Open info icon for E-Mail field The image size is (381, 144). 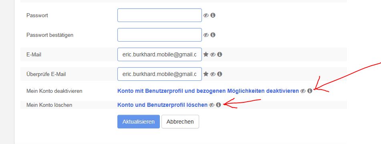[x=220, y=54]
